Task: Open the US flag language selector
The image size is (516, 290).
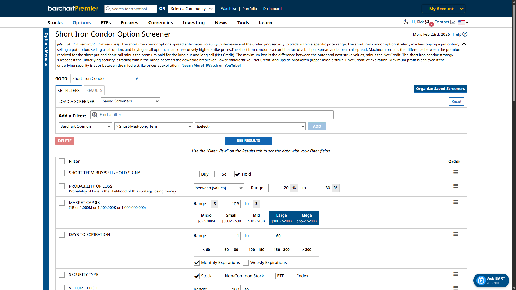Action: [463, 22]
